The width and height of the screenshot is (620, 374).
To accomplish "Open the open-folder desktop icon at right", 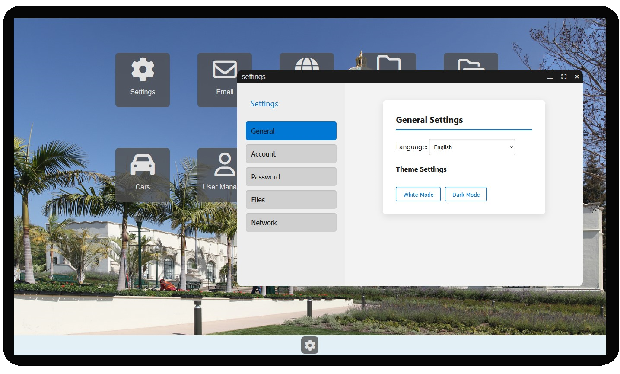I will click(471, 61).
